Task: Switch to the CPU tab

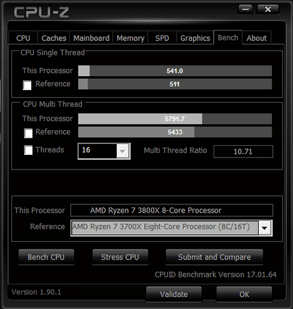Action: coord(23,38)
